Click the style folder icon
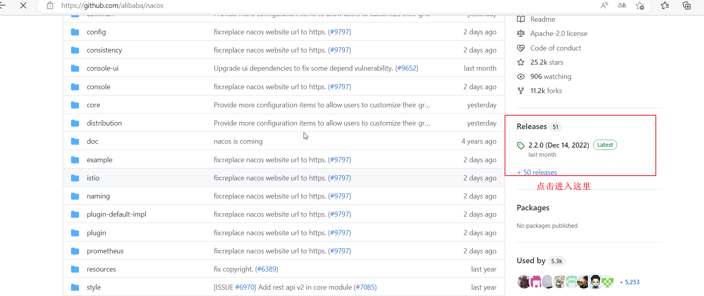This screenshot has height=296, width=704. tap(75, 287)
